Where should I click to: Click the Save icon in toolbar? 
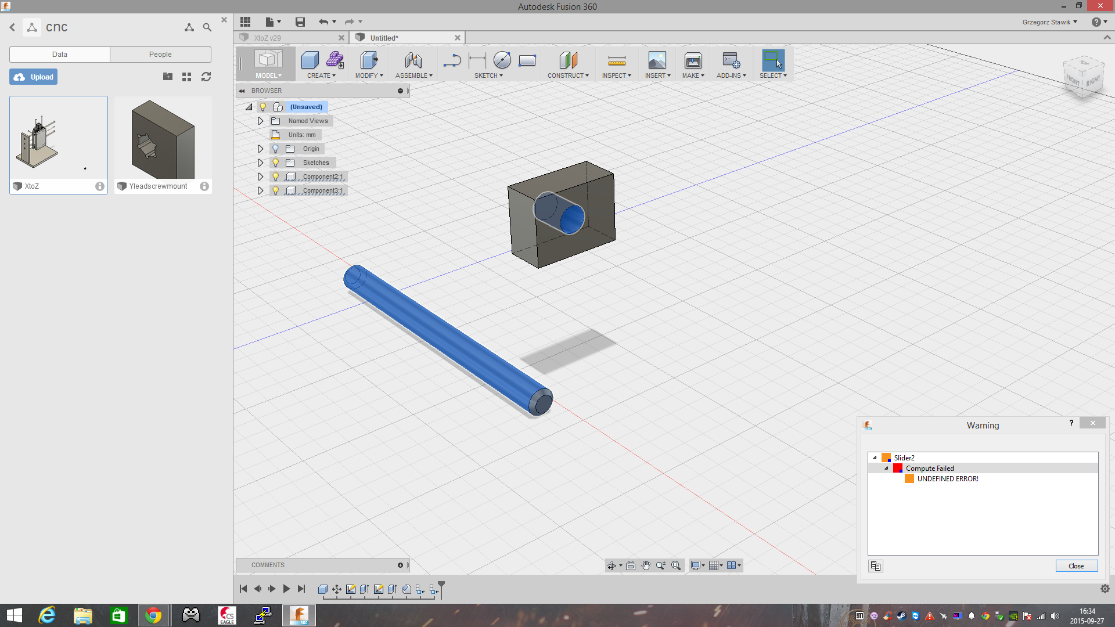pyautogui.click(x=300, y=22)
